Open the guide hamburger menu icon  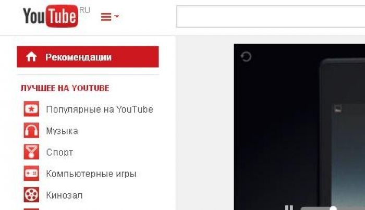[x=106, y=17]
